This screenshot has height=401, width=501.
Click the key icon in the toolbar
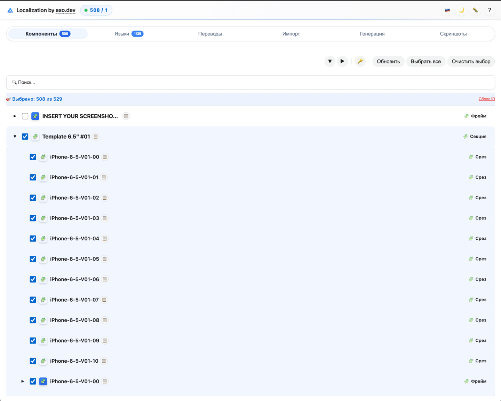point(360,61)
